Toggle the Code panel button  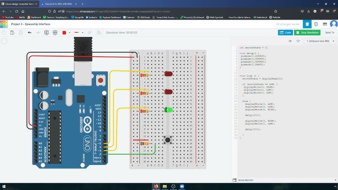[x=285, y=32]
